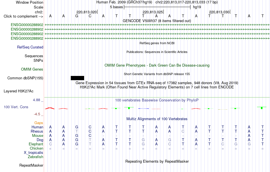
Task: Click the hg19 label beside the scale bar
Action: click(x=197, y=7)
